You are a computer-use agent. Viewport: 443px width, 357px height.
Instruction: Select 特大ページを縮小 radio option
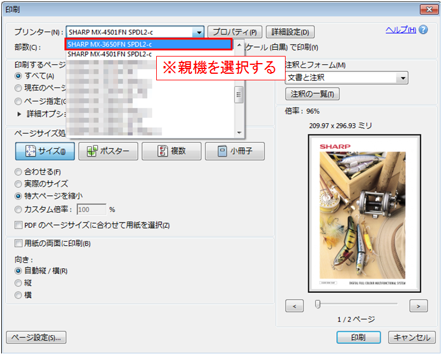click(x=18, y=196)
